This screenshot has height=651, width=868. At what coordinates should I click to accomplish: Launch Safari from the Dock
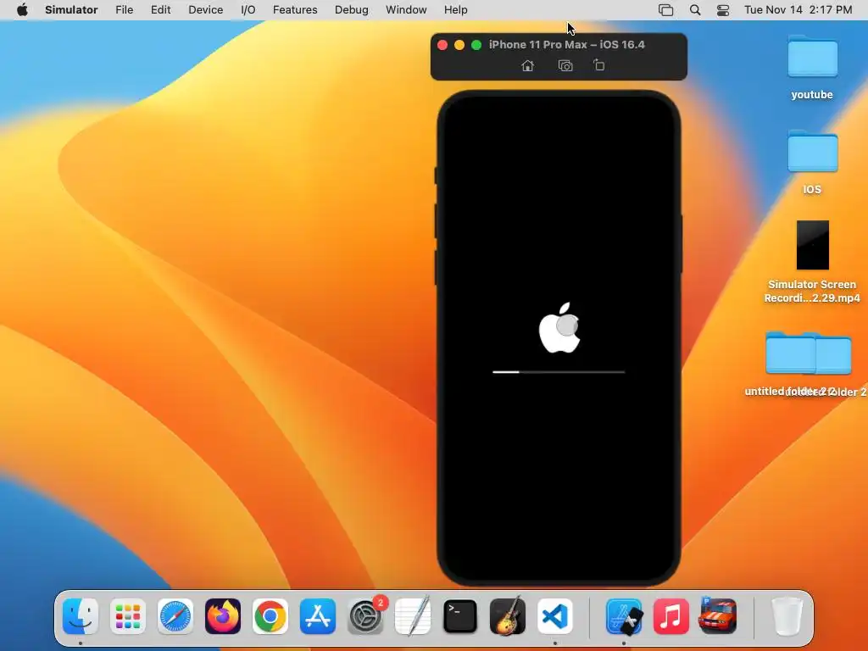pyautogui.click(x=175, y=616)
